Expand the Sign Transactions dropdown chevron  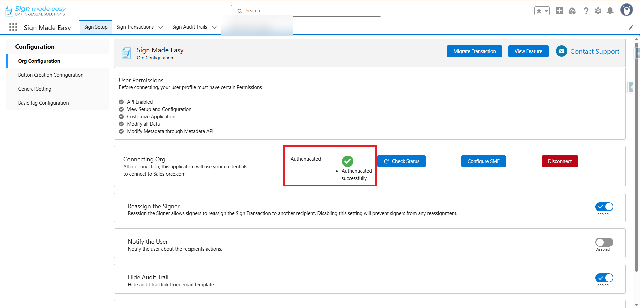(x=161, y=28)
